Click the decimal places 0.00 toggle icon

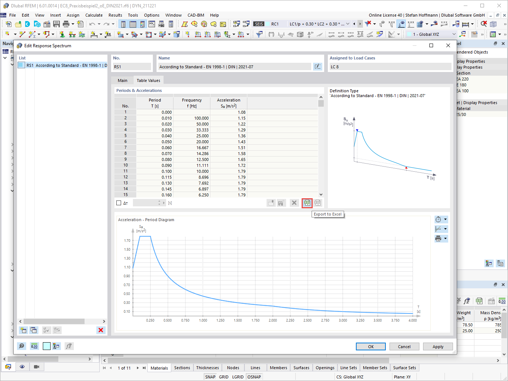point(34,346)
